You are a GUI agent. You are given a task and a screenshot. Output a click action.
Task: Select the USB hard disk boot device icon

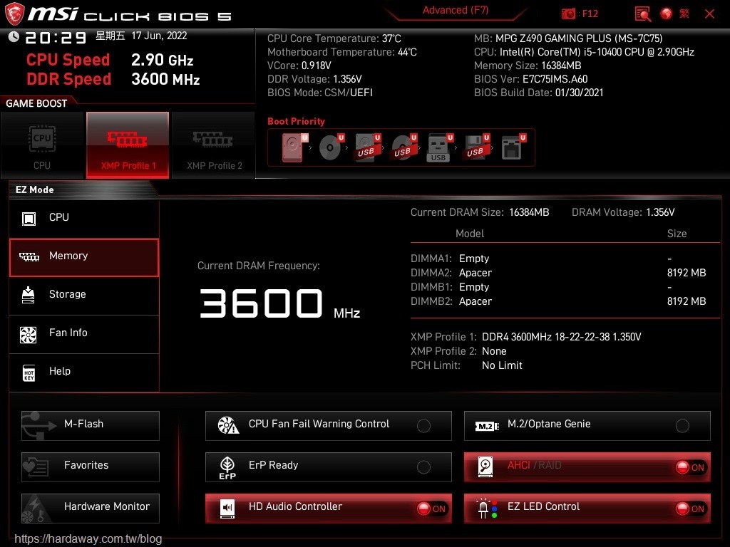[x=367, y=147]
